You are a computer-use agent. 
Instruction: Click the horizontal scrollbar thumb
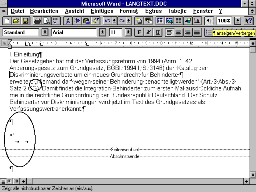coord(30,181)
